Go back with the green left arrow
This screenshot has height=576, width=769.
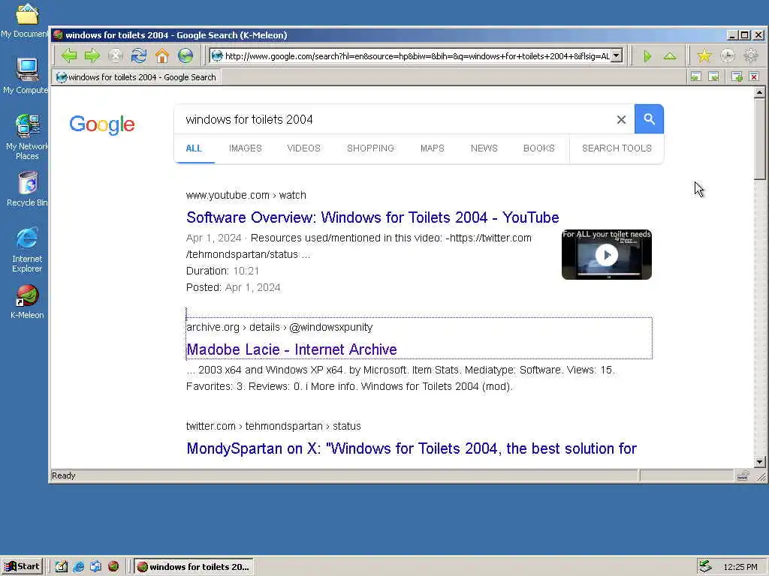click(x=69, y=55)
